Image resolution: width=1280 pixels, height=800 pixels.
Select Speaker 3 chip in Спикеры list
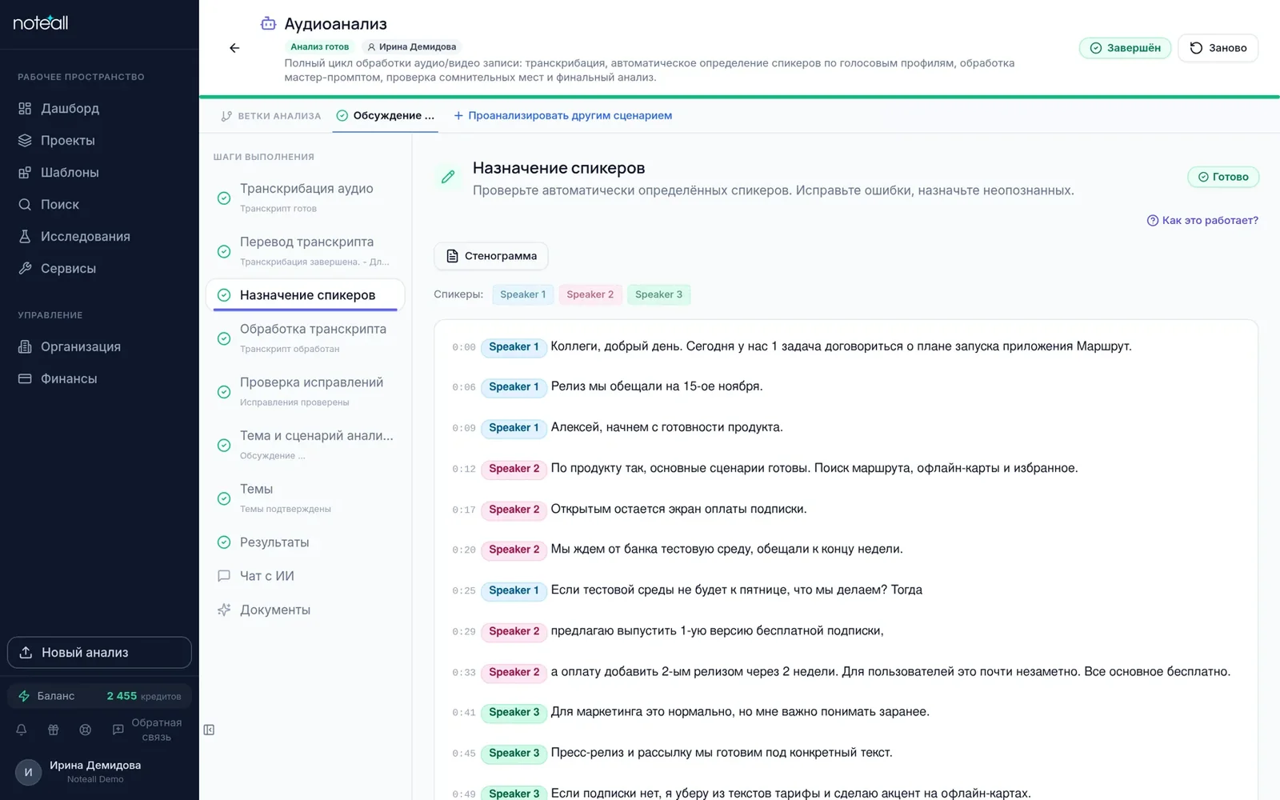click(x=658, y=294)
